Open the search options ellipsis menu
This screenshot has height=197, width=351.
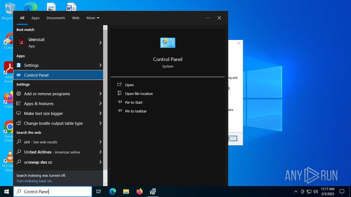click(208, 18)
